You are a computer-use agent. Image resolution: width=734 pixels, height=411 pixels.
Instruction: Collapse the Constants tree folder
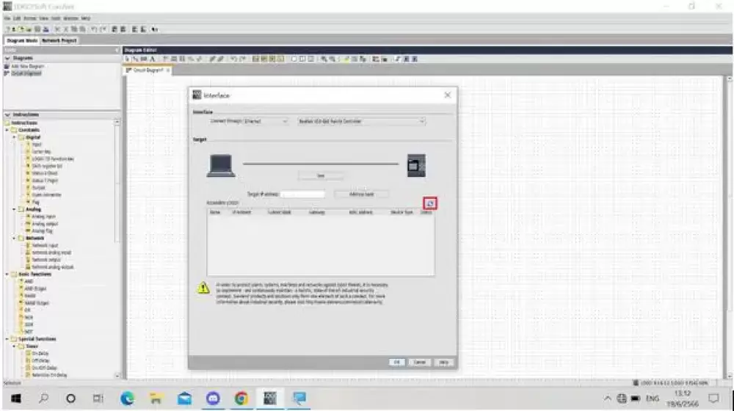[x=7, y=130]
